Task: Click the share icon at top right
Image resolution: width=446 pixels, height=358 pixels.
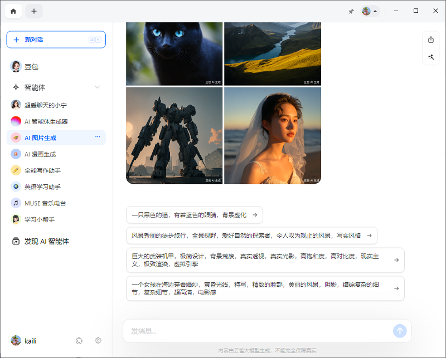Action: pyautogui.click(x=430, y=40)
